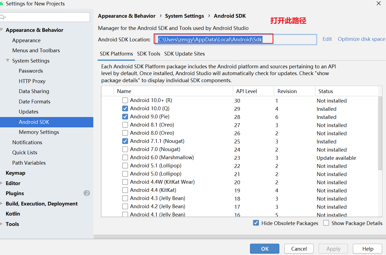Select the Android 4.4W (KitKat Wear) row

162,182
